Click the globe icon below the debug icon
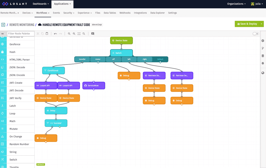The image size is (266, 168). coord(263,72)
